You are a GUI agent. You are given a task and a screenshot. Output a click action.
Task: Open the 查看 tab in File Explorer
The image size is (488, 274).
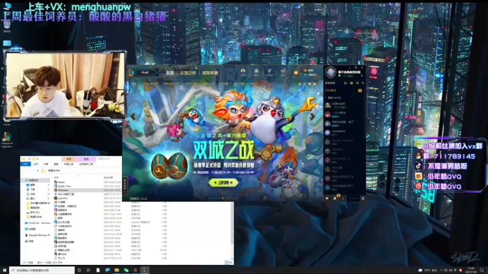click(x=56, y=164)
